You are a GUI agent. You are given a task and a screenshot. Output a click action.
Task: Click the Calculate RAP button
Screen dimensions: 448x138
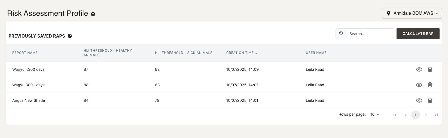418,33
